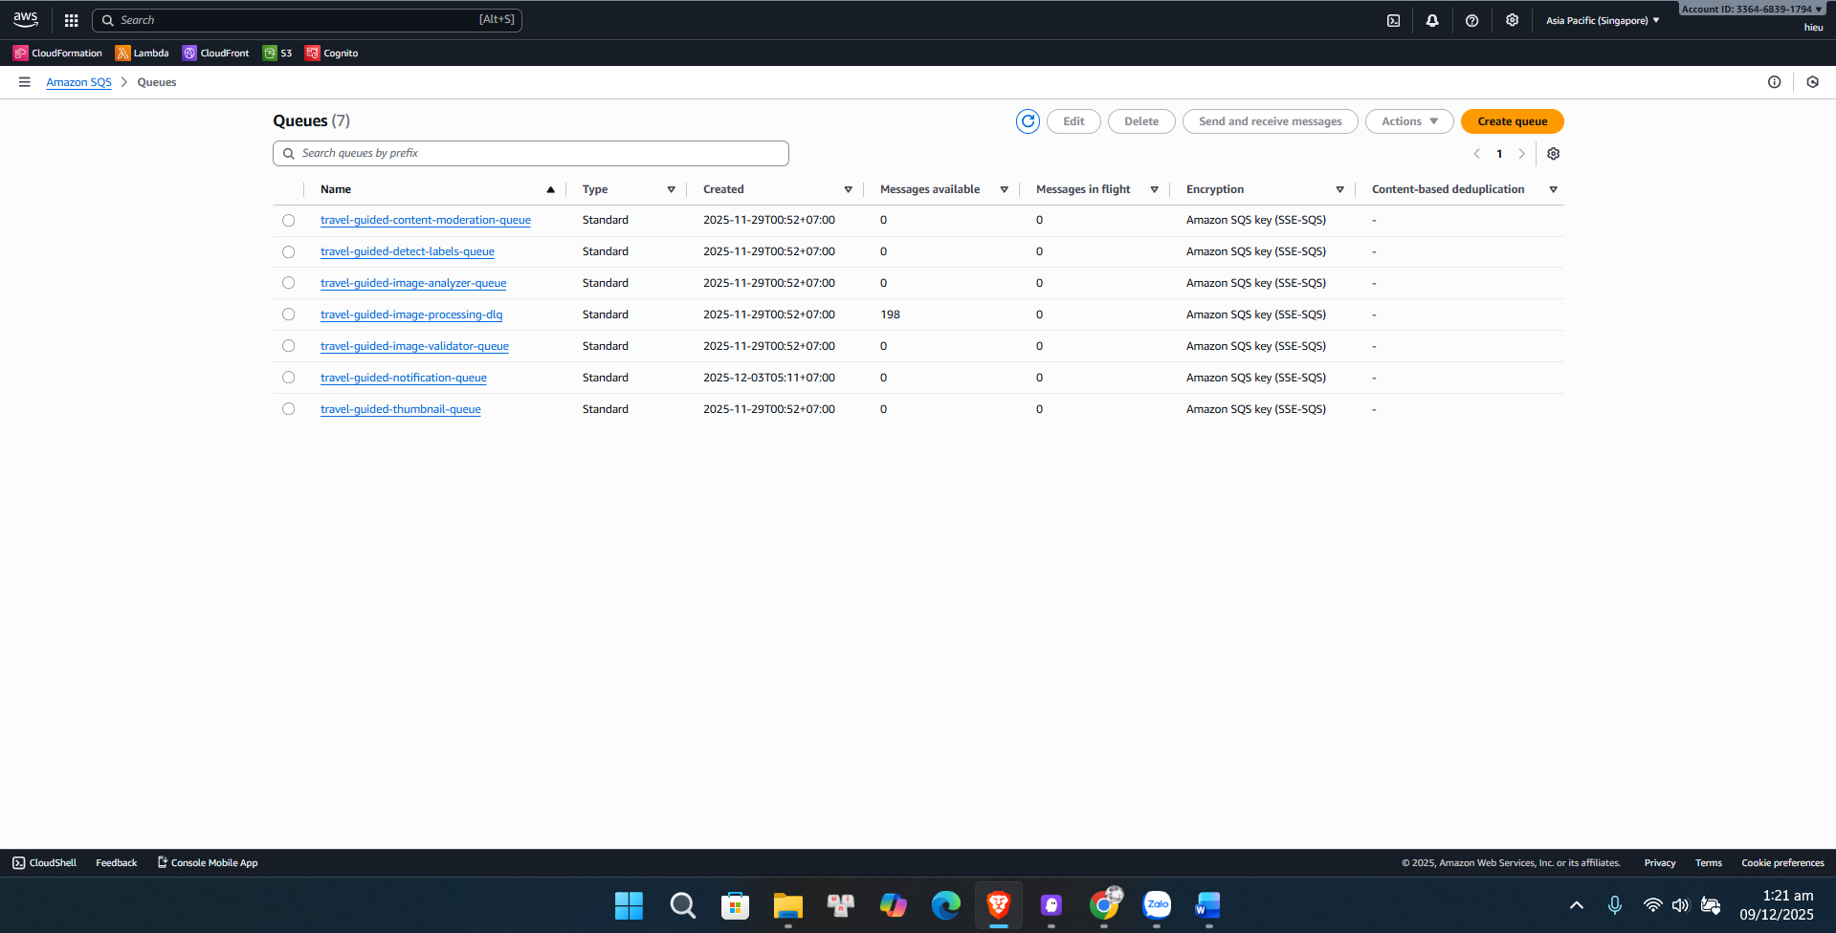Open CloudShell from the bottom bar
Viewport: 1836px width, 933px height.
(43, 862)
